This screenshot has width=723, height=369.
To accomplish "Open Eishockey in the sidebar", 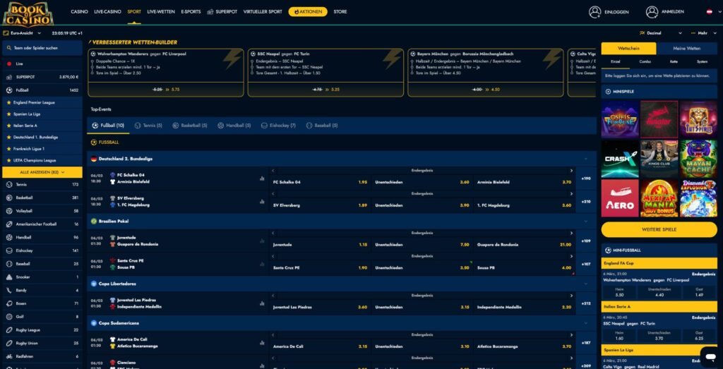I will click(42, 251).
